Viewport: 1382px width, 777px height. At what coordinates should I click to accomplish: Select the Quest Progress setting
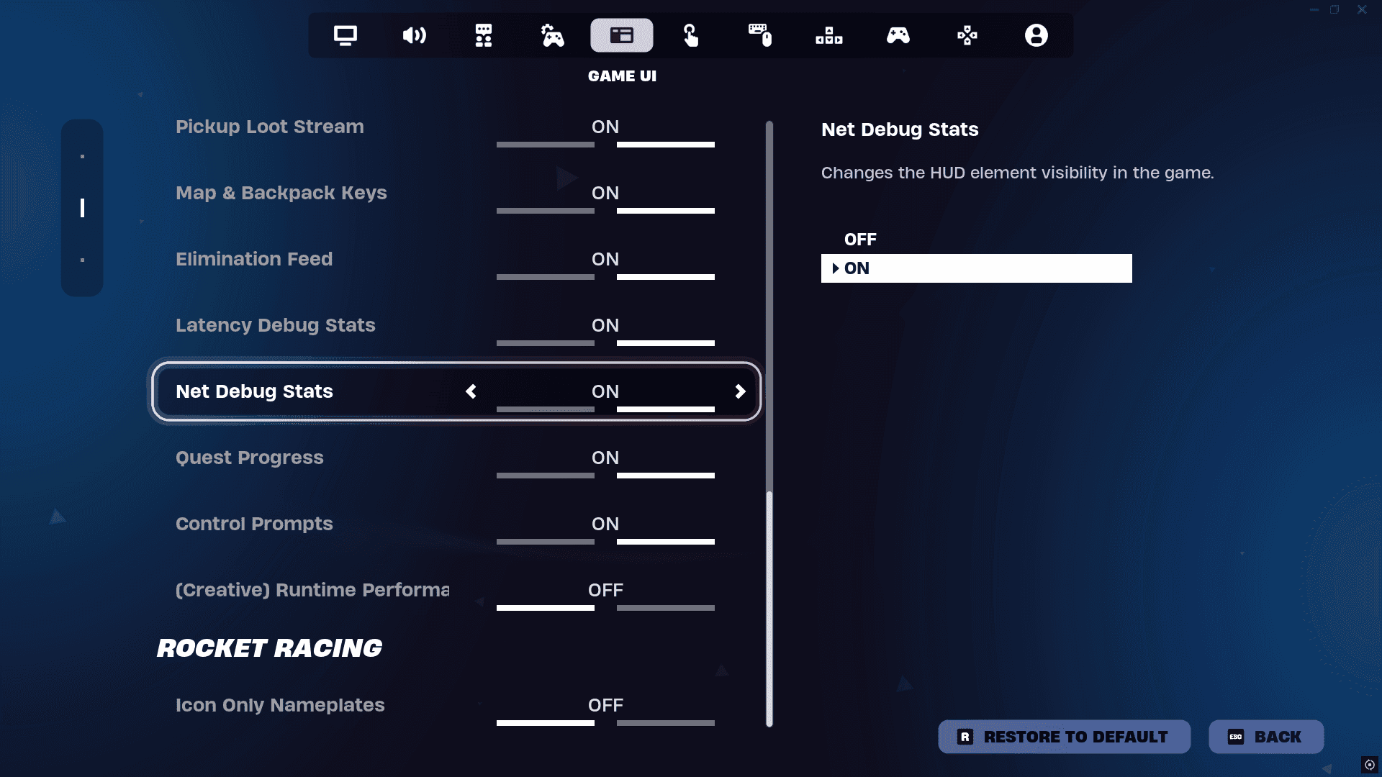click(248, 458)
